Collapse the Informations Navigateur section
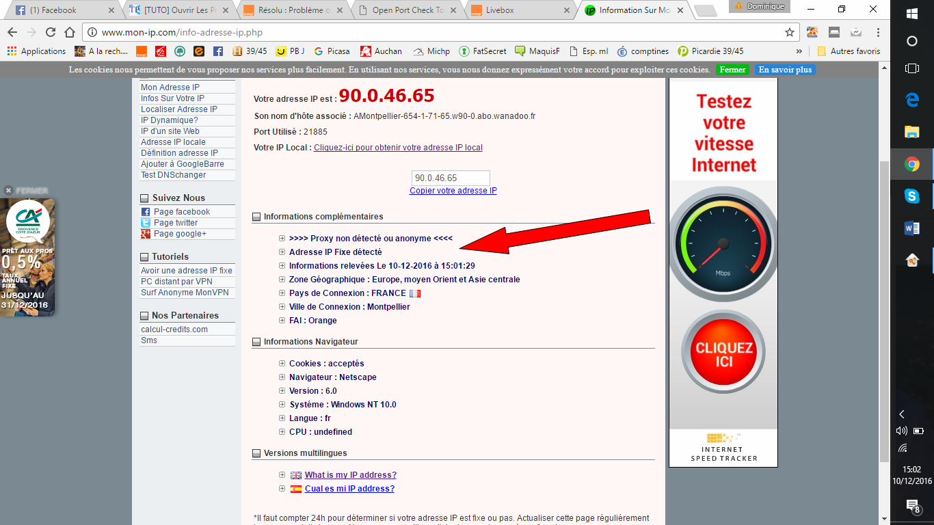Image resolution: width=934 pixels, height=525 pixels. [257, 342]
